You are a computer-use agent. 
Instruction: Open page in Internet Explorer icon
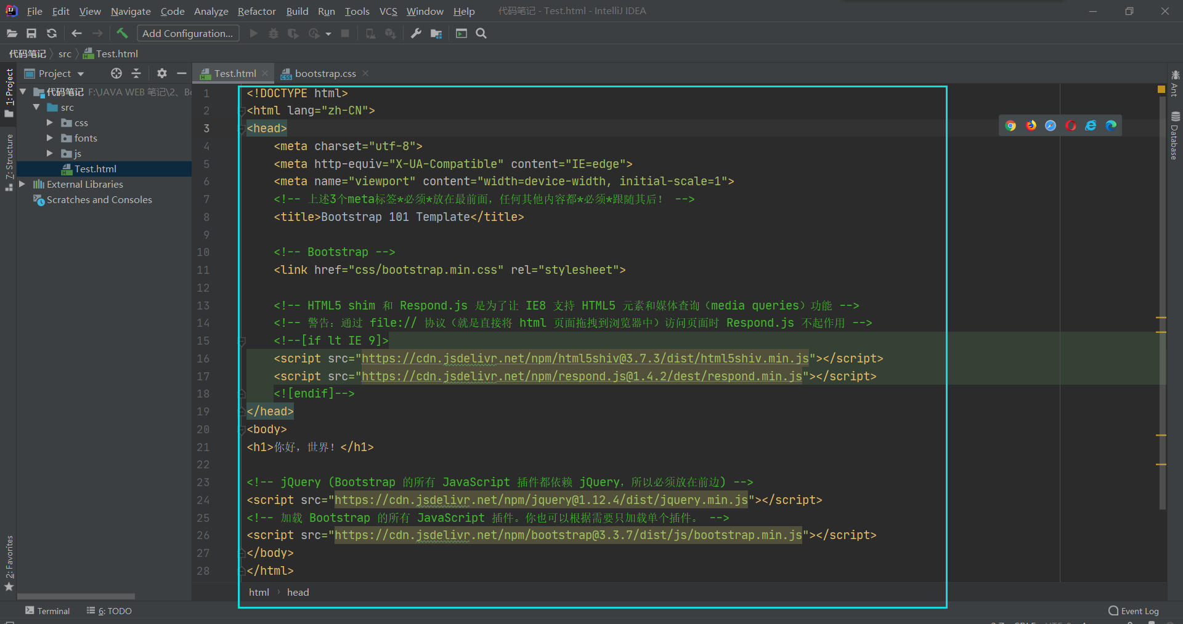pos(1091,126)
